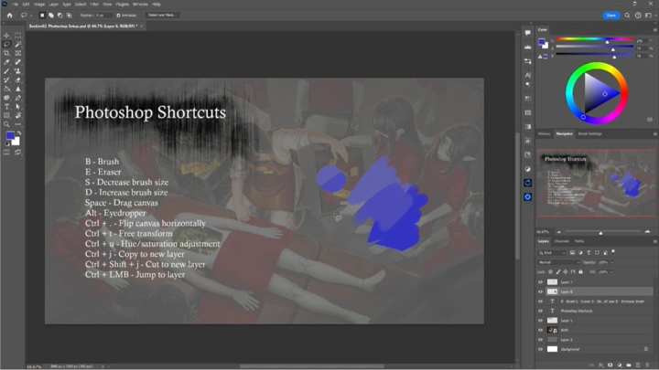Hide Layer 2 with its eye icon
Image resolution: width=659 pixels, height=370 pixels.
coord(541,340)
